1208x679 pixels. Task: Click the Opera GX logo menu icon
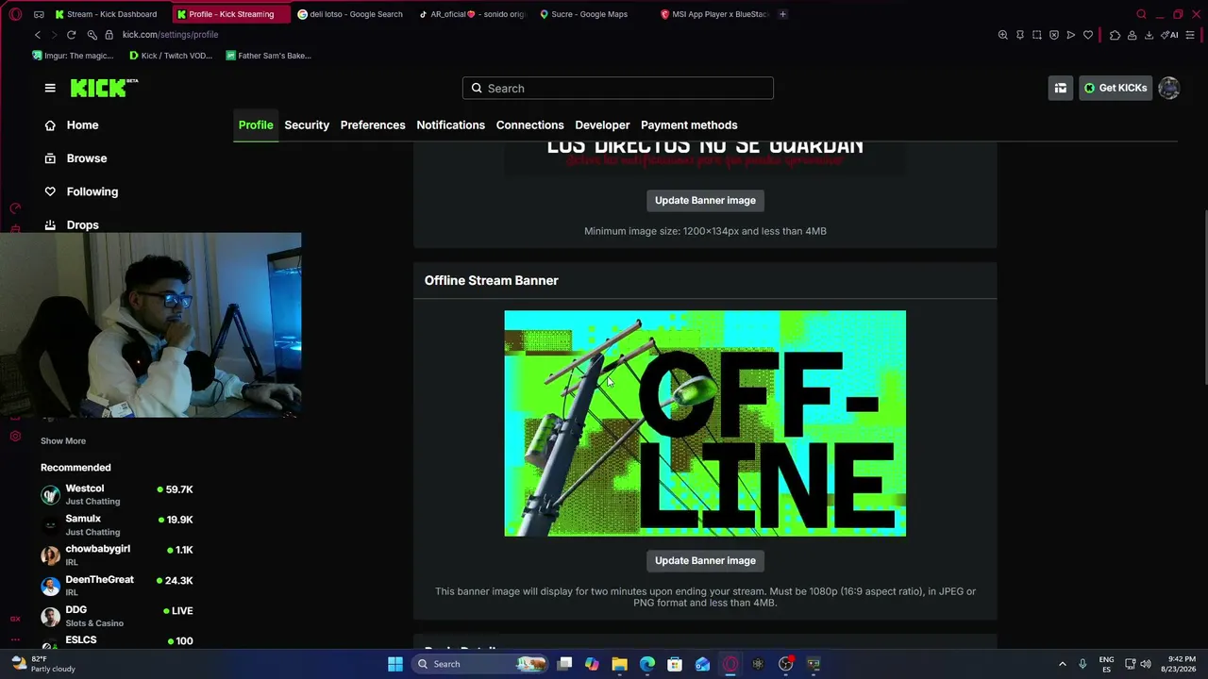15,14
